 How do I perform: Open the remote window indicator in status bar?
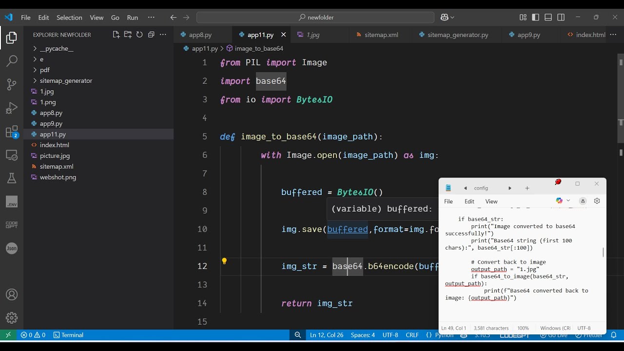[8, 335]
